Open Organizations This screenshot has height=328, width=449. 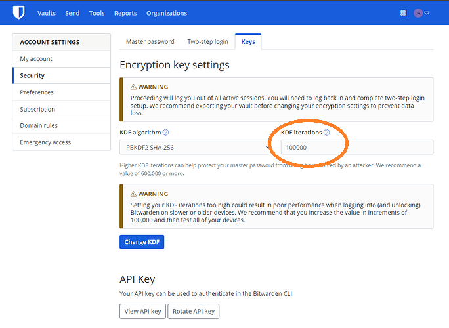167,13
